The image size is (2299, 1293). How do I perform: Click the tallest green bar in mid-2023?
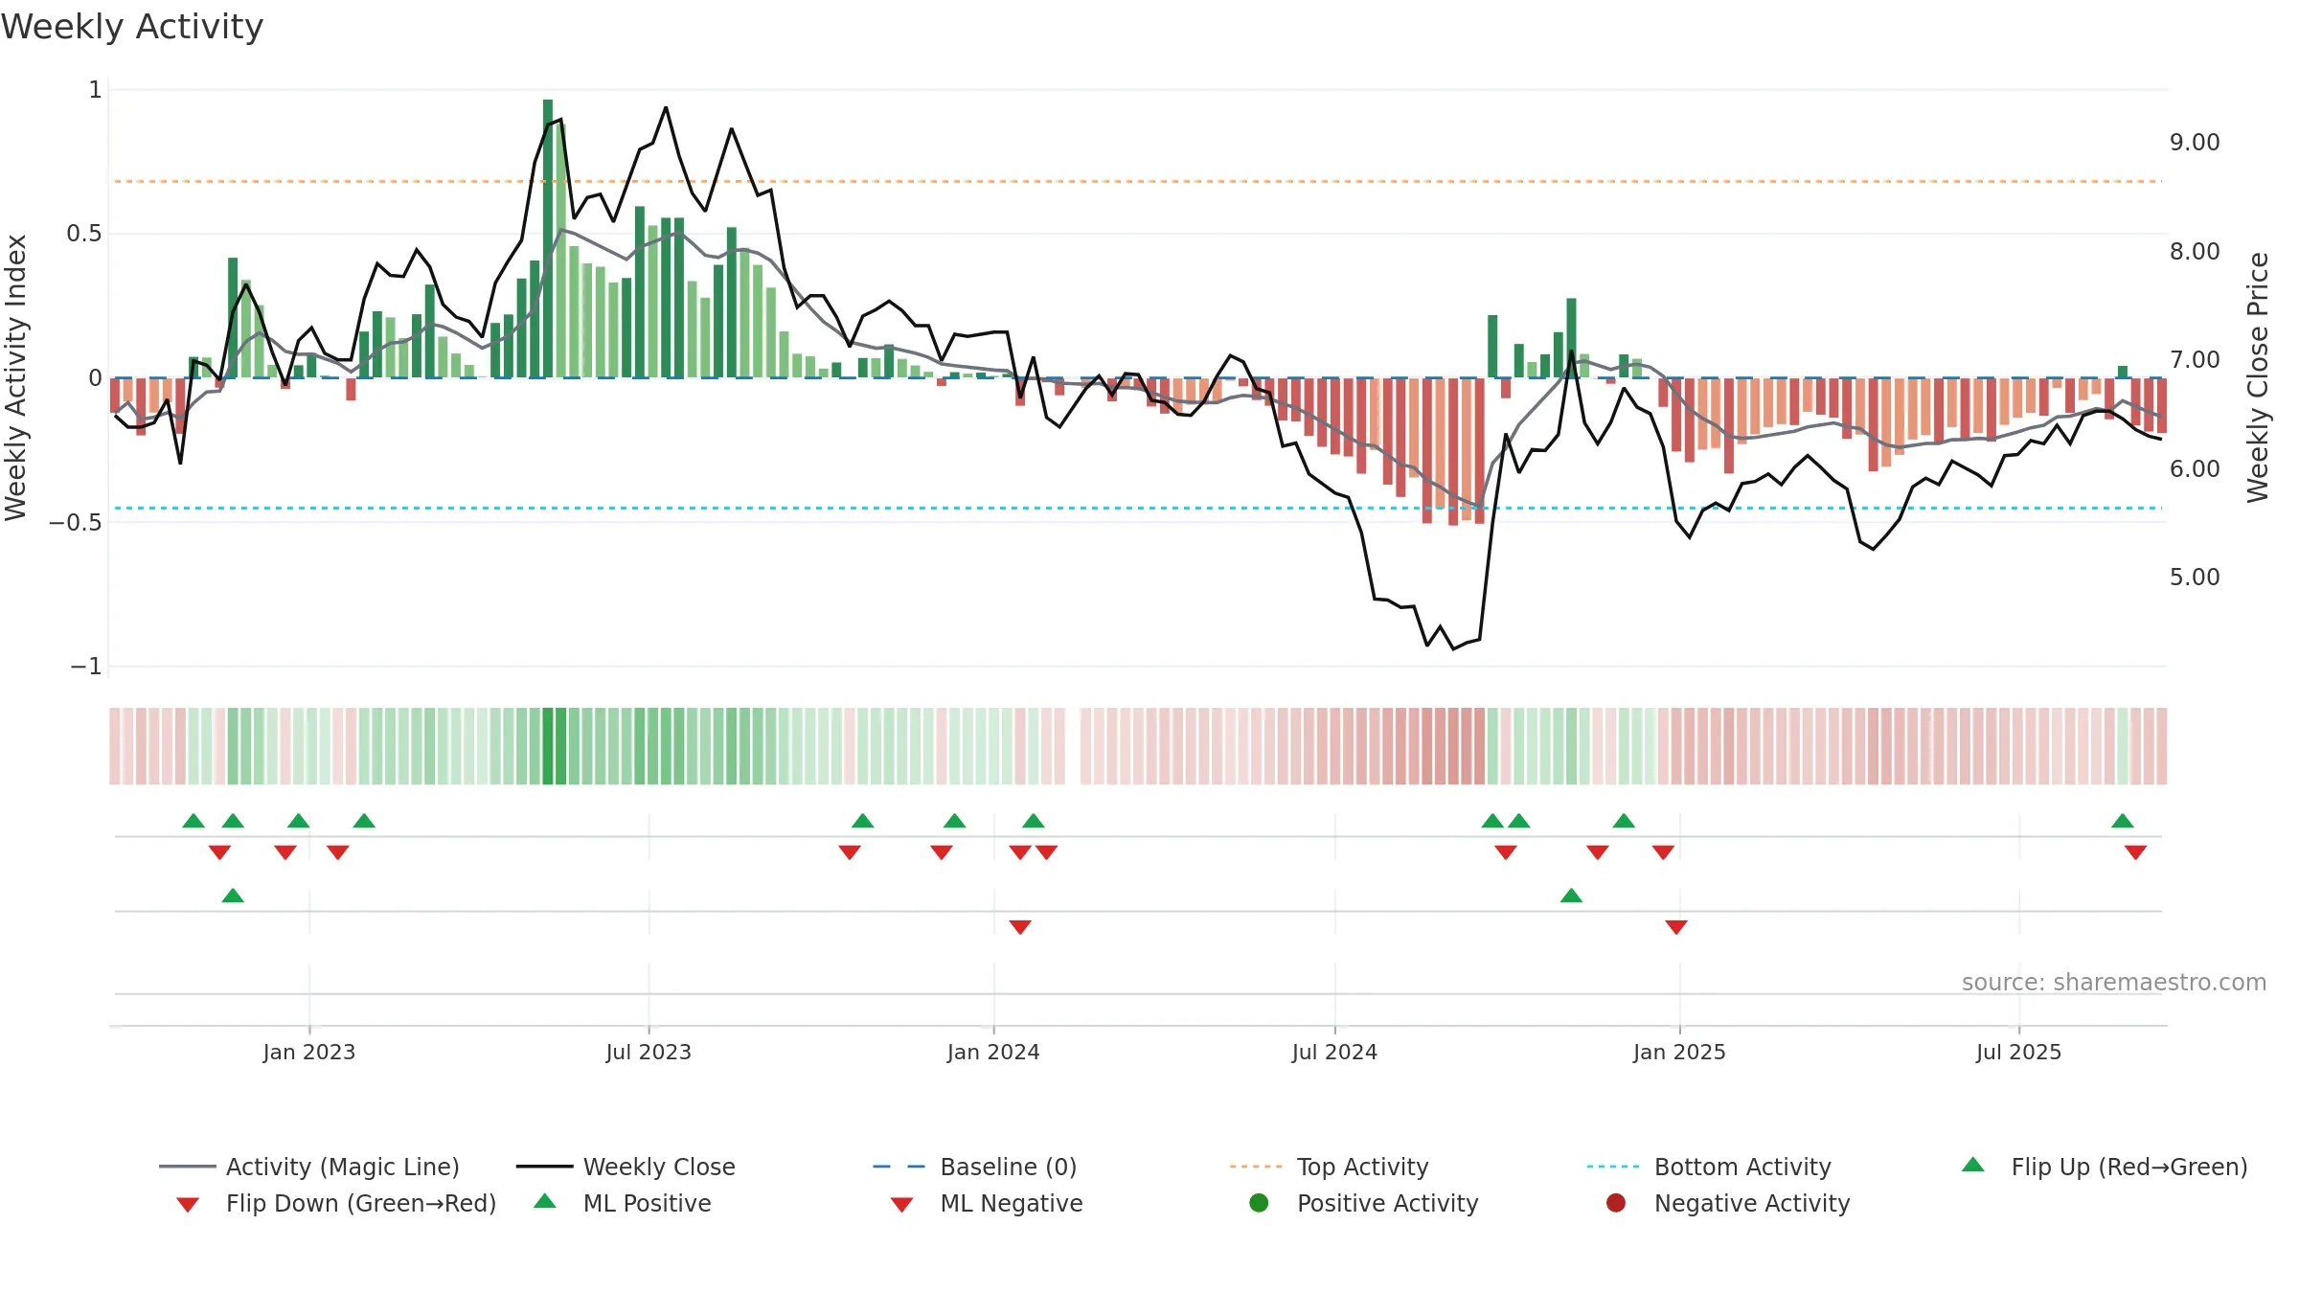point(548,238)
